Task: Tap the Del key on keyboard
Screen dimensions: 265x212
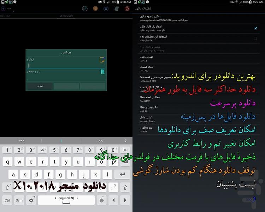Action: tap(125, 150)
